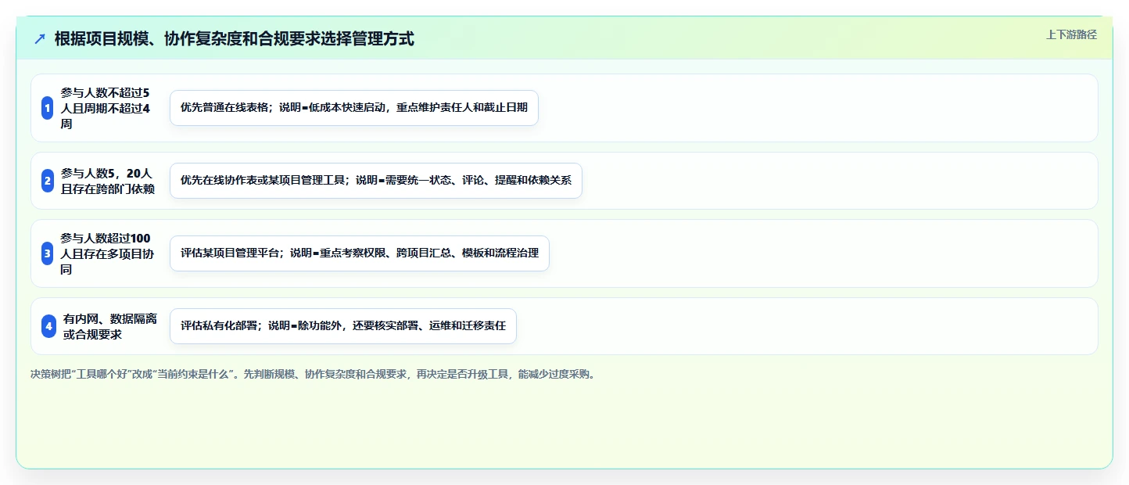Open the 评估私有化部署 recommendation box
The width and height of the screenshot is (1129, 485).
[x=343, y=326]
